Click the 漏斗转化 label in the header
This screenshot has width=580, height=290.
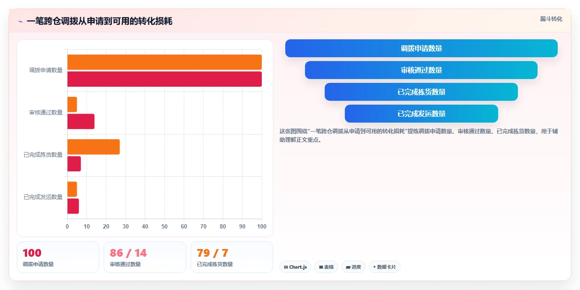point(551,19)
